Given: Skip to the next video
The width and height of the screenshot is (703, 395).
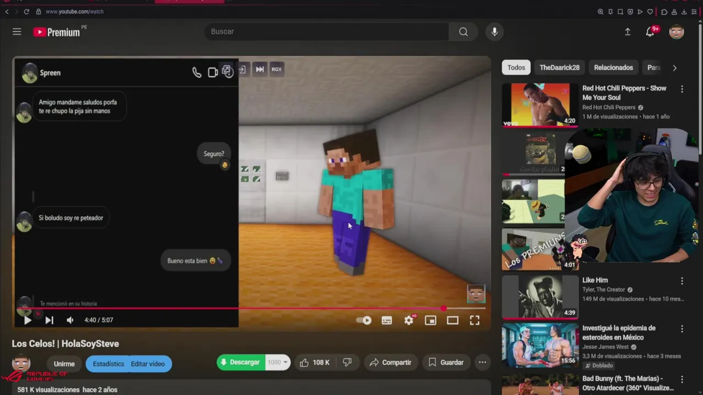Looking at the screenshot, I should (49, 320).
